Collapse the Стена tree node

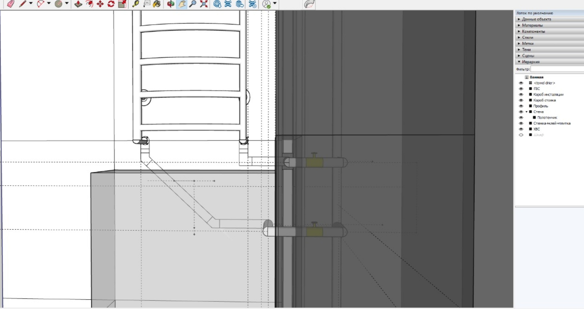(x=526, y=112)
